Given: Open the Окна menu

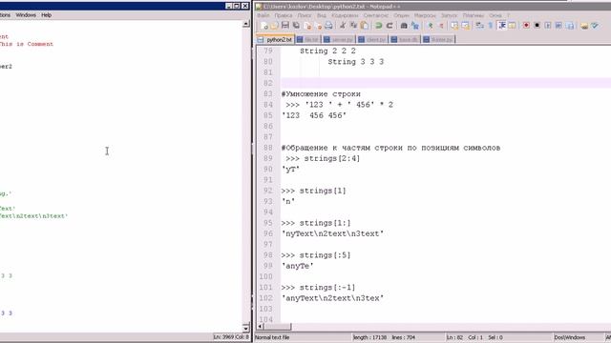Looking at the screenshot, I should pos(495,15).
